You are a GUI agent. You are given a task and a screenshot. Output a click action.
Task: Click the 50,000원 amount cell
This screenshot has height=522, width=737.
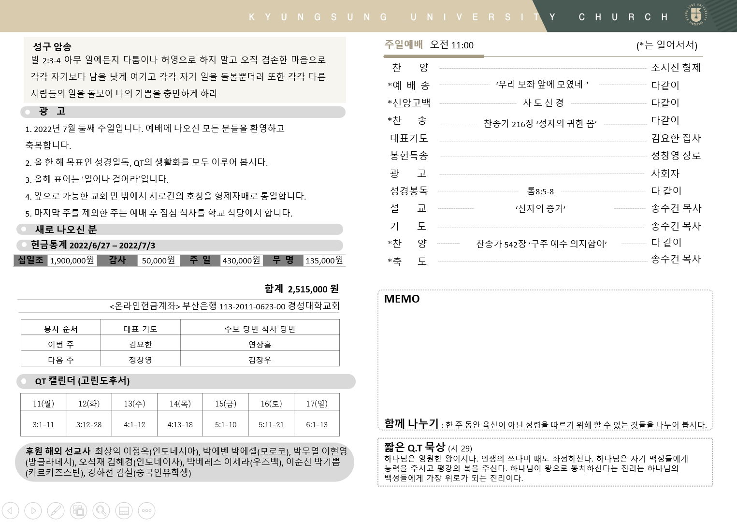(x=159, y=261)
